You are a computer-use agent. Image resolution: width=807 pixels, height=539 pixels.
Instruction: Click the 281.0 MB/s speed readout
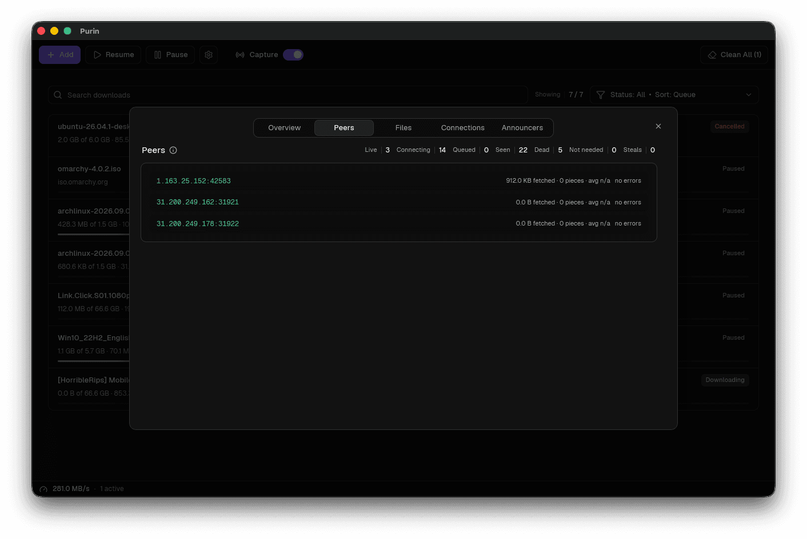point(71,489)
